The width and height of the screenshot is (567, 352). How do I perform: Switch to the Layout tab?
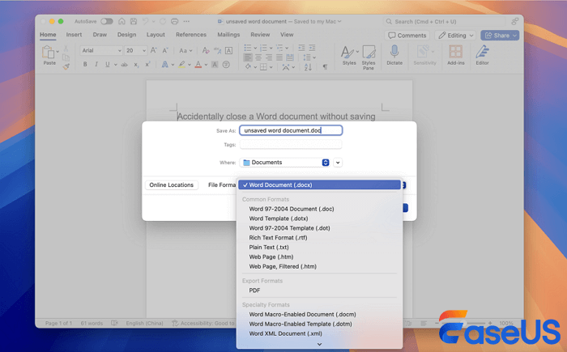coord(156,35)
